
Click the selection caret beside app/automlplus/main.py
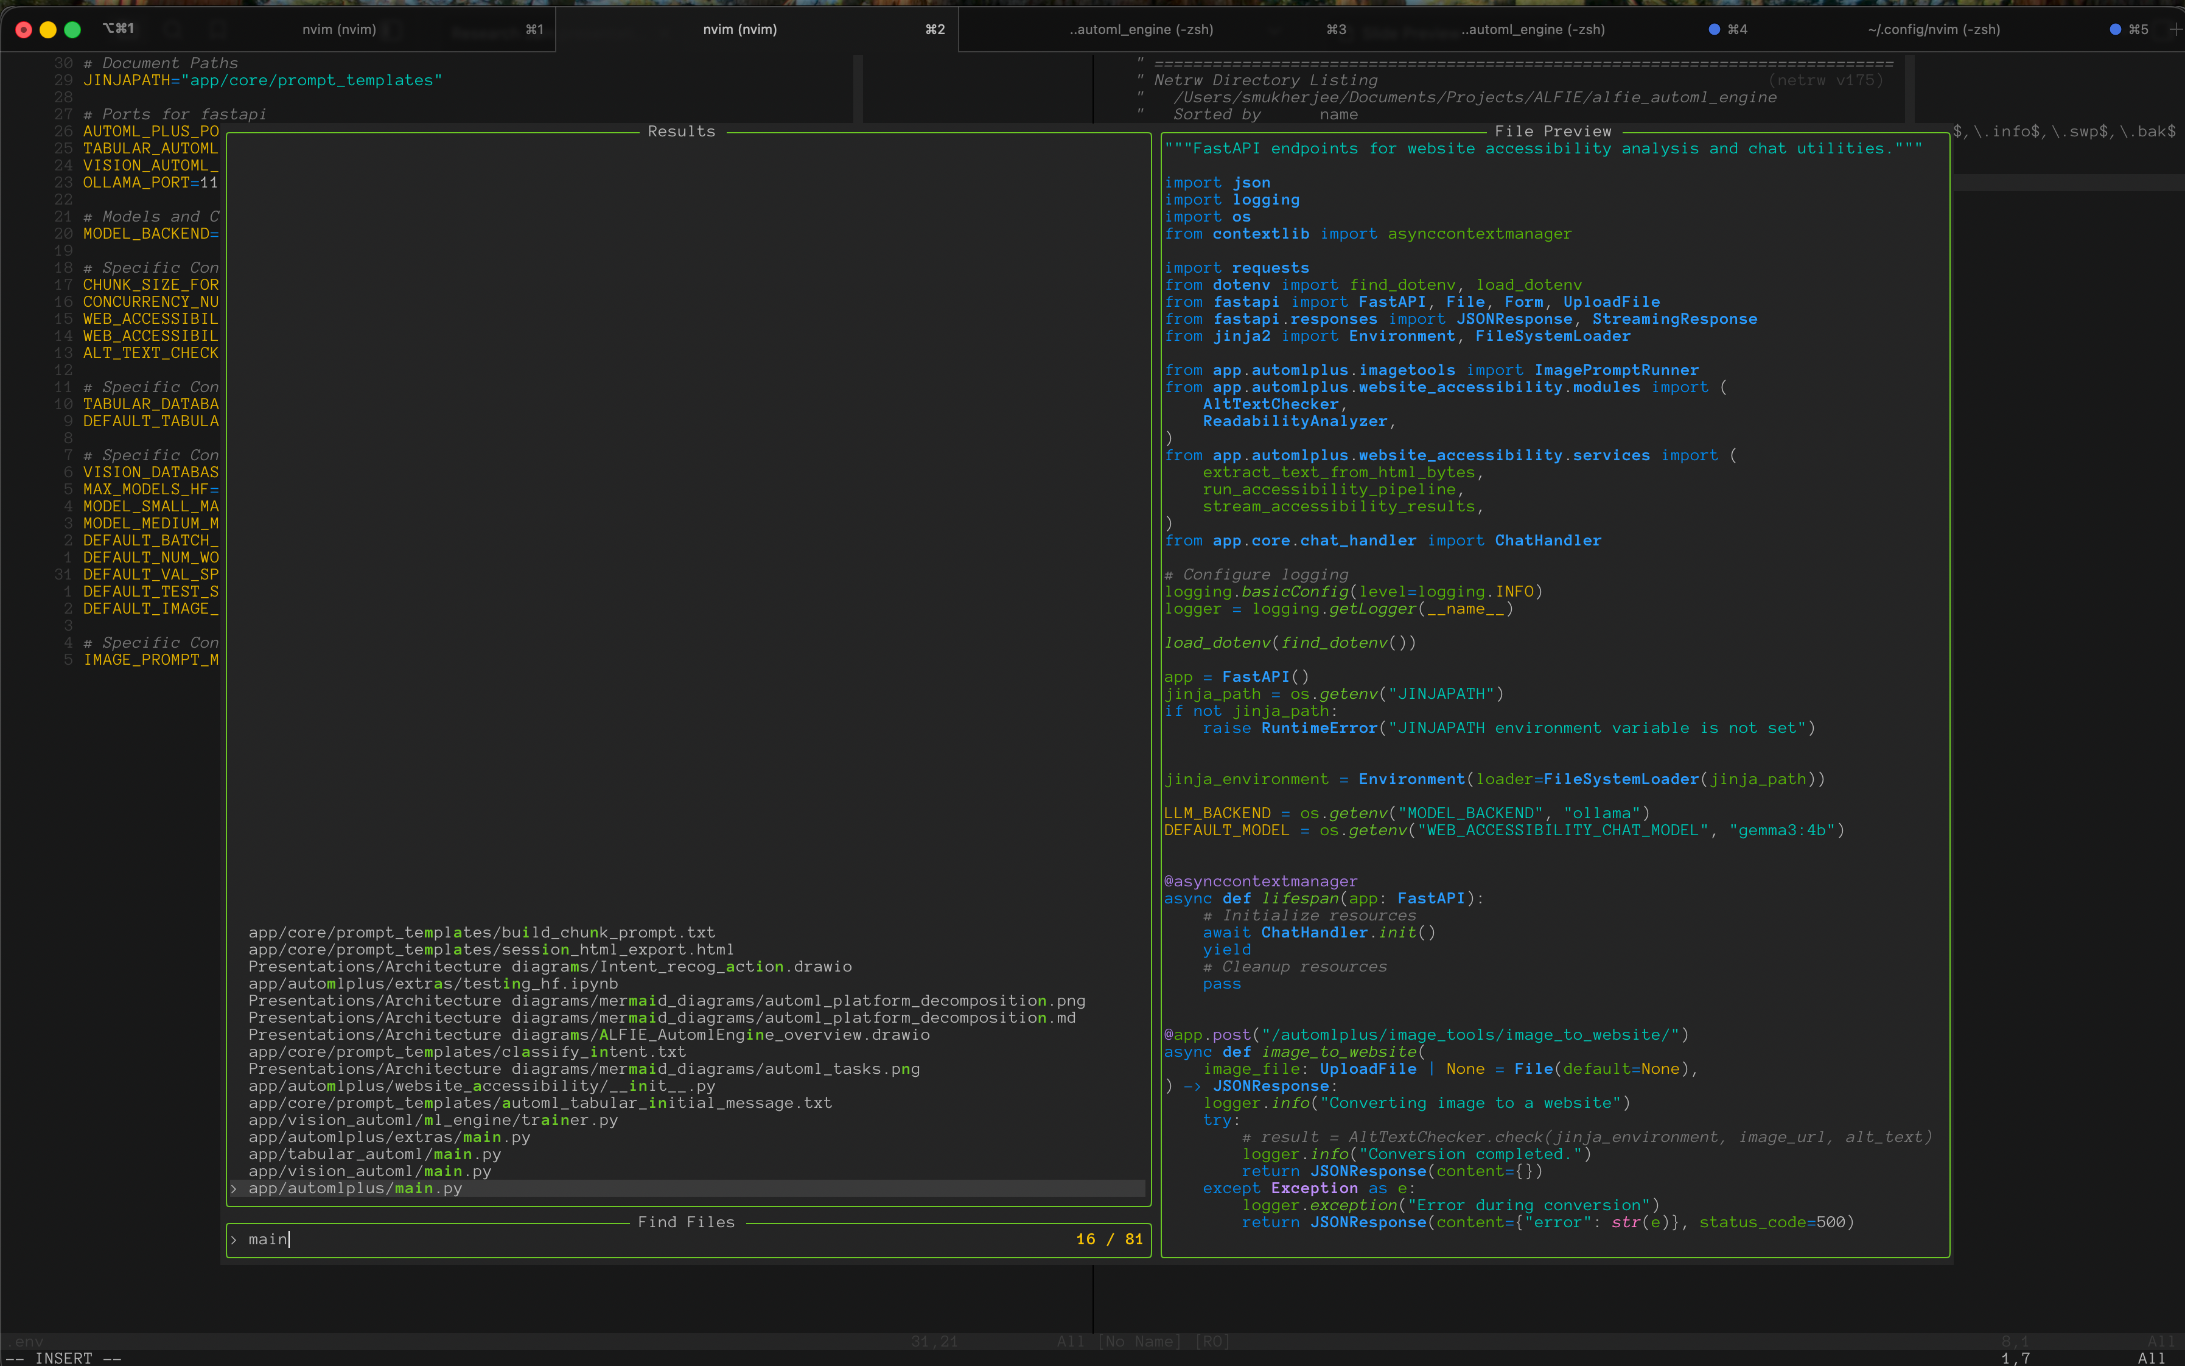pyautogui.click(x=234, y=1188)
